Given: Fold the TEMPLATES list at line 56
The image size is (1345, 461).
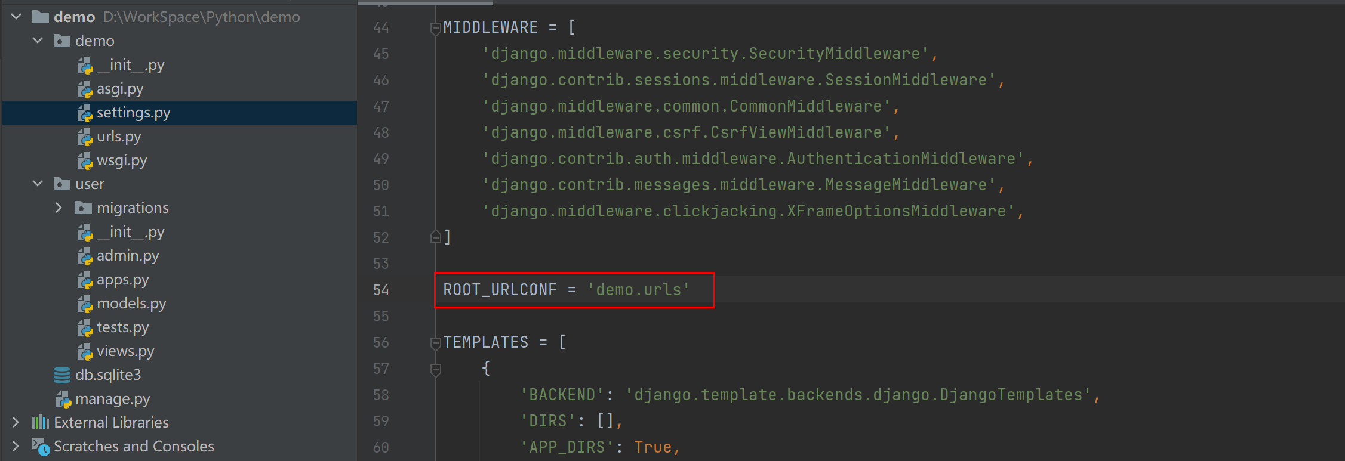Looking at the screenshot, I should 436,342.
